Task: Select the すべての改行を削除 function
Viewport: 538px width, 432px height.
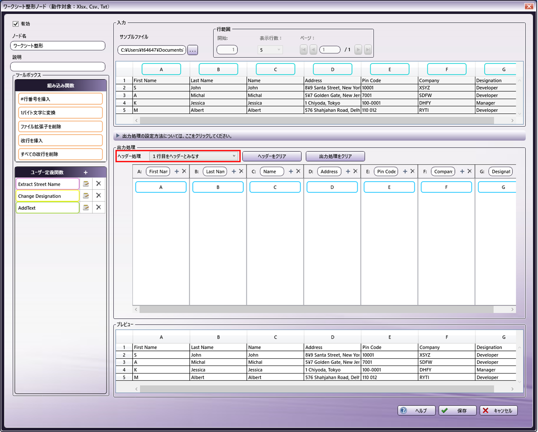Action: pos(61,154)
